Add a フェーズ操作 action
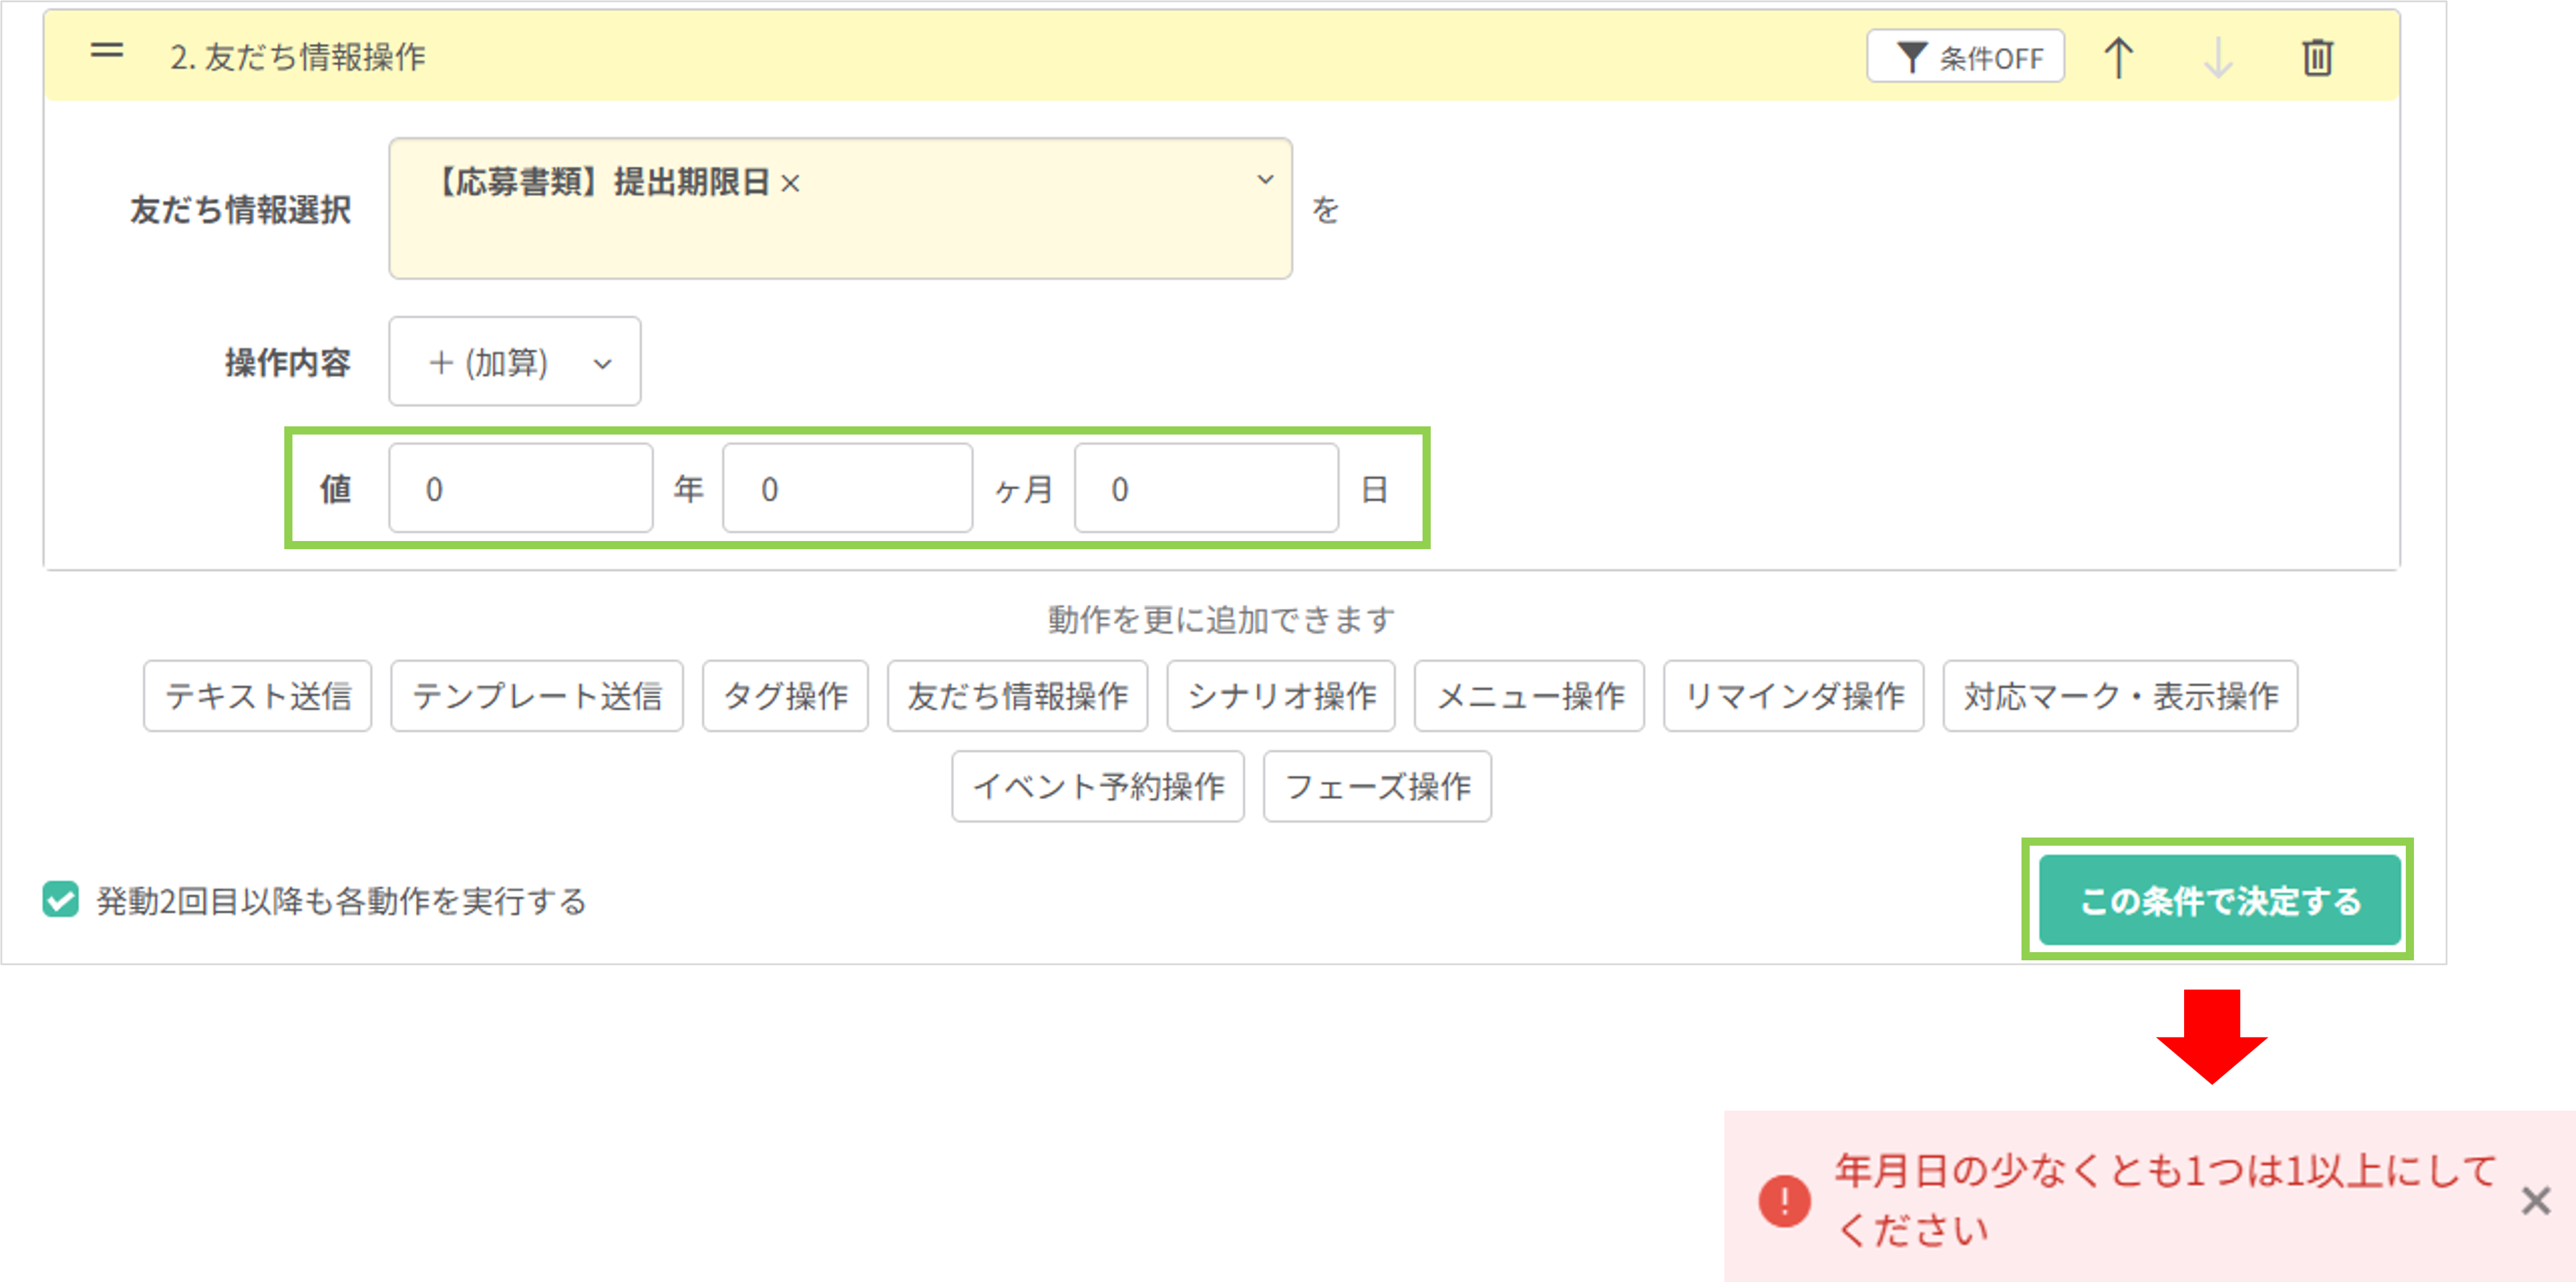 (1377, 787)
